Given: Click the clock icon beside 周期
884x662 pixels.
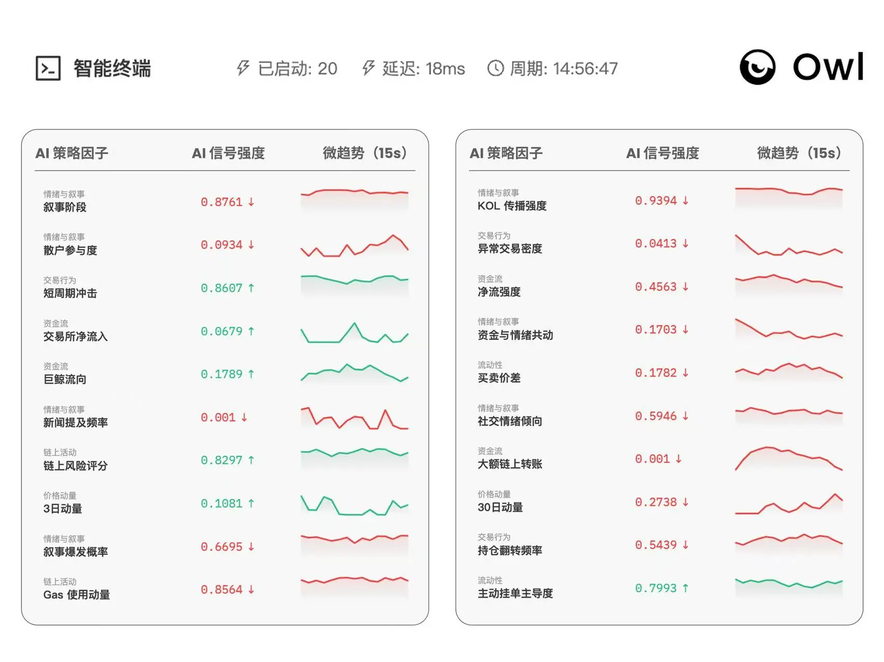Looking at the screenshot, I should point(495,68).
